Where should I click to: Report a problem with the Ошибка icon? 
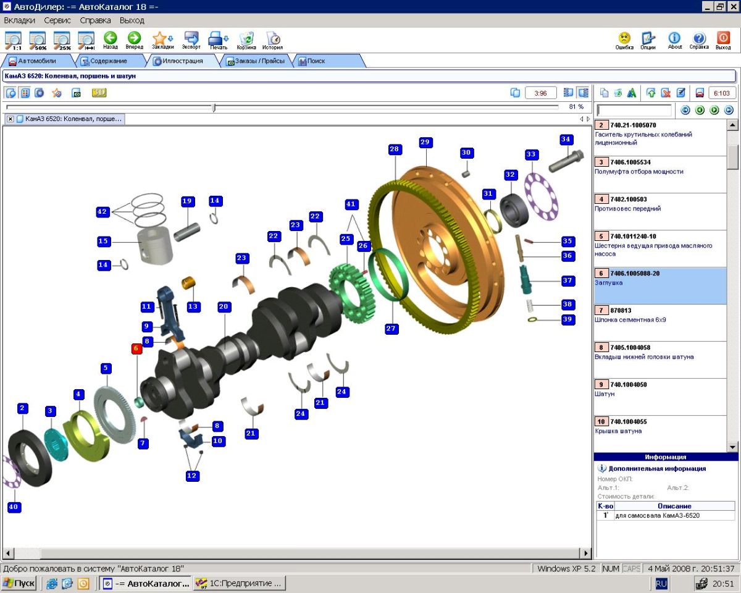coord(624,41)
